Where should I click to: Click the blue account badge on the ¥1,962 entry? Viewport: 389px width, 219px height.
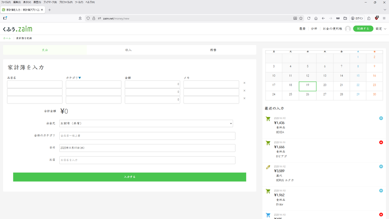coord(381,190)
